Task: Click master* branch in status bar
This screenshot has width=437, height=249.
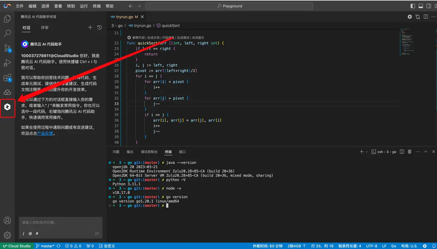Action: (45, 246)
